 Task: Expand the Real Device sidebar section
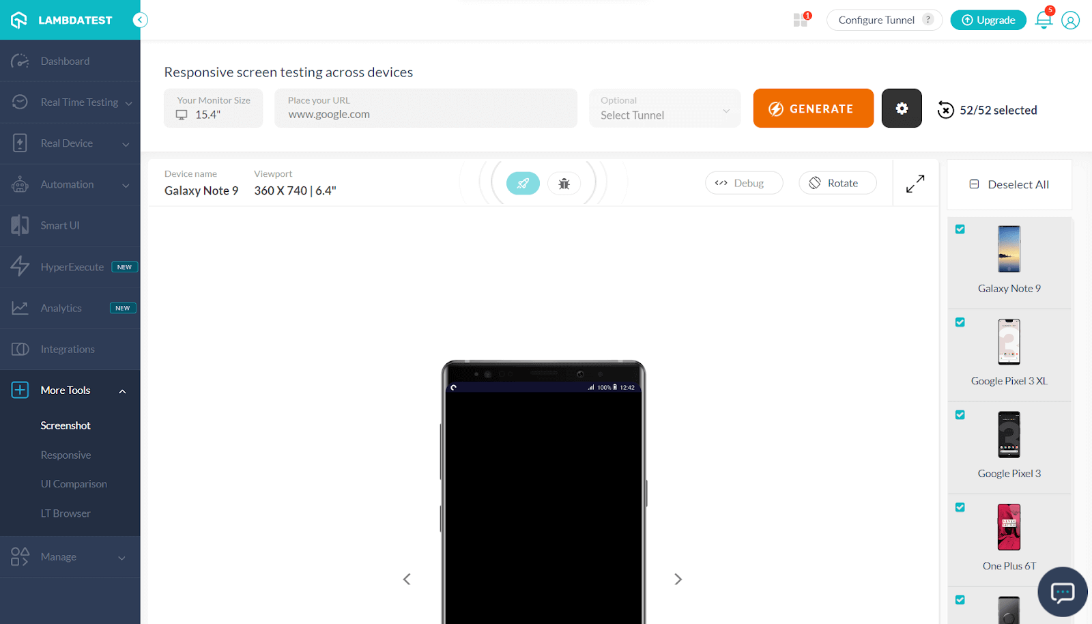[67, 143]
